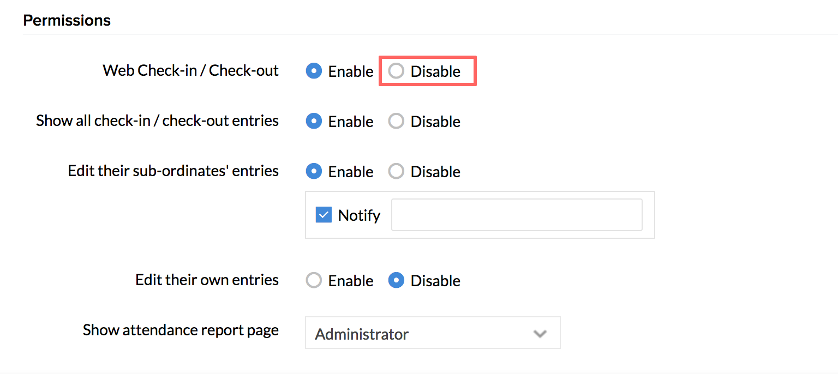Open the Administrator attendance report dropdown
The width and height of the screenshot is (838, 374).
(432, 333)
